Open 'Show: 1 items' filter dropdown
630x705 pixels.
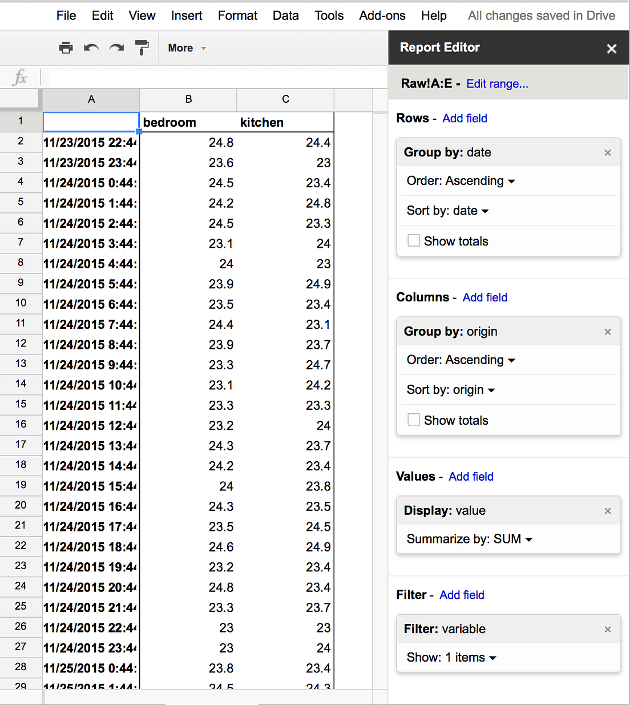(451, 658)
